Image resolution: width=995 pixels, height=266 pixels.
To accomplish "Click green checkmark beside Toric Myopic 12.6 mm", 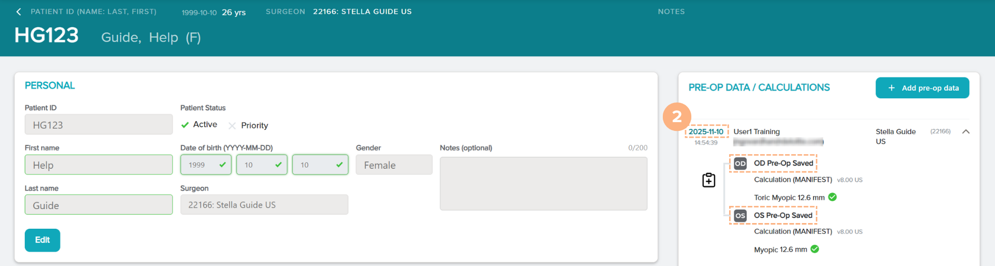I will (x=832, y=197).
